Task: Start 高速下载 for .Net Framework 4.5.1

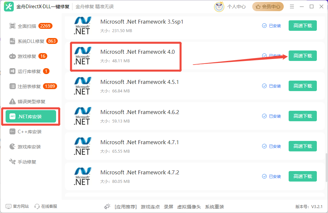Action: tap(303, 86)
